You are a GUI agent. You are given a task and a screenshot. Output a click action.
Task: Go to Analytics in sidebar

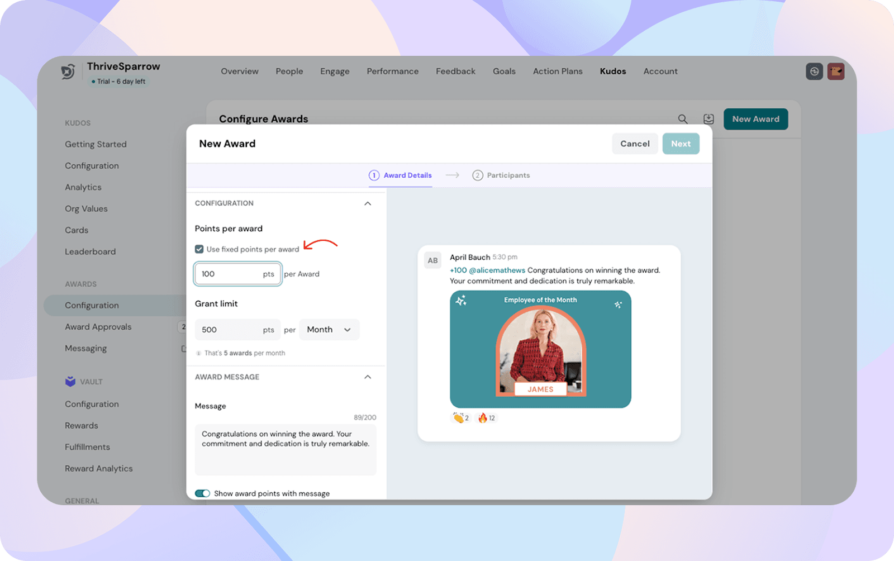[x=83, y=187]
